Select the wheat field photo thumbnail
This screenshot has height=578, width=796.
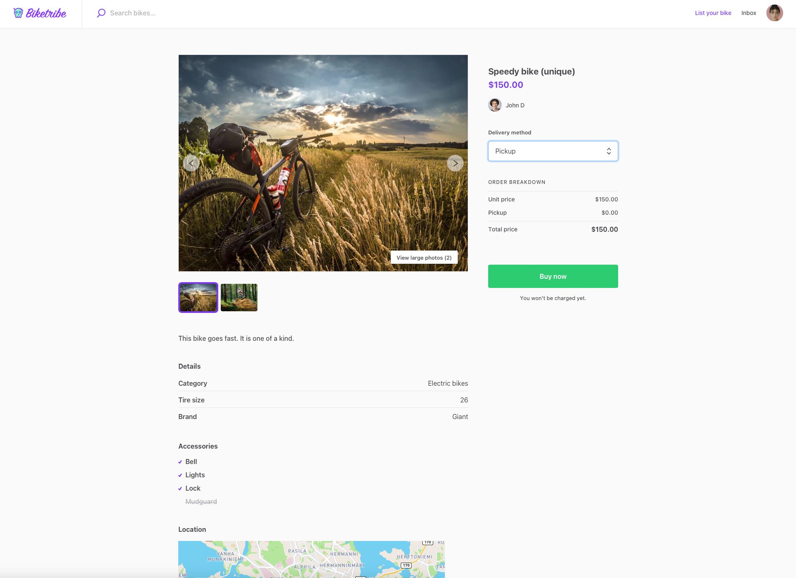pos(198,298)
